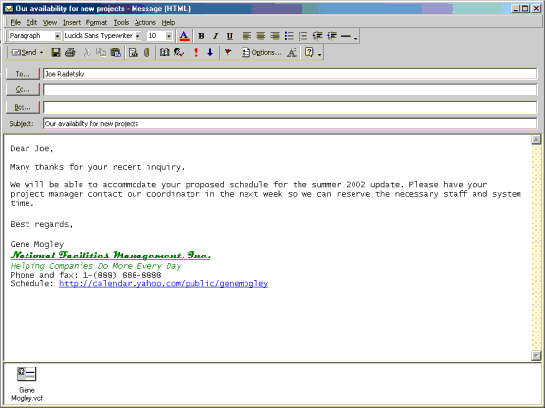
Task: Click the font size A icon after Options
Action: coord(292,52)
